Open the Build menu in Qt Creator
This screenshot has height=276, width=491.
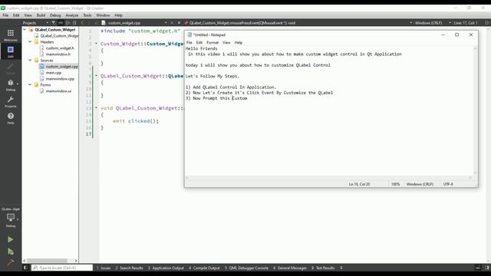tap(41, 15)
